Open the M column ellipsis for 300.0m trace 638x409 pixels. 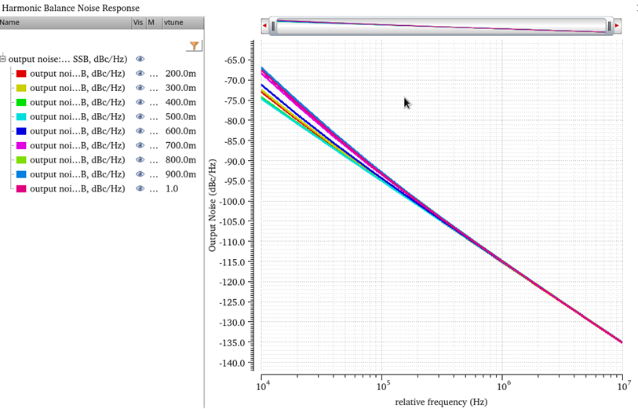click(154, 88)
